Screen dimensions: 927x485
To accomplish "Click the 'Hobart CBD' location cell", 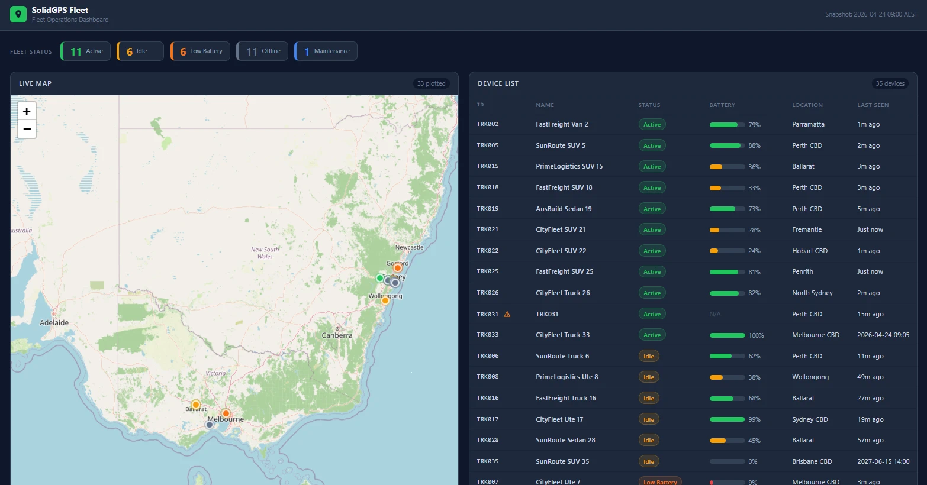I will 810,251.
